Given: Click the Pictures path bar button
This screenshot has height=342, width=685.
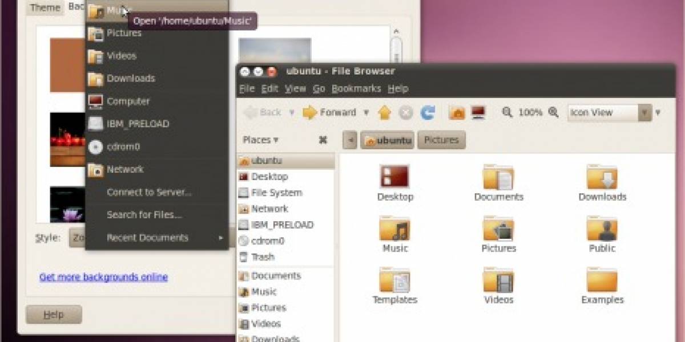Looking at the screenshot, I should (x=441, y=140).
